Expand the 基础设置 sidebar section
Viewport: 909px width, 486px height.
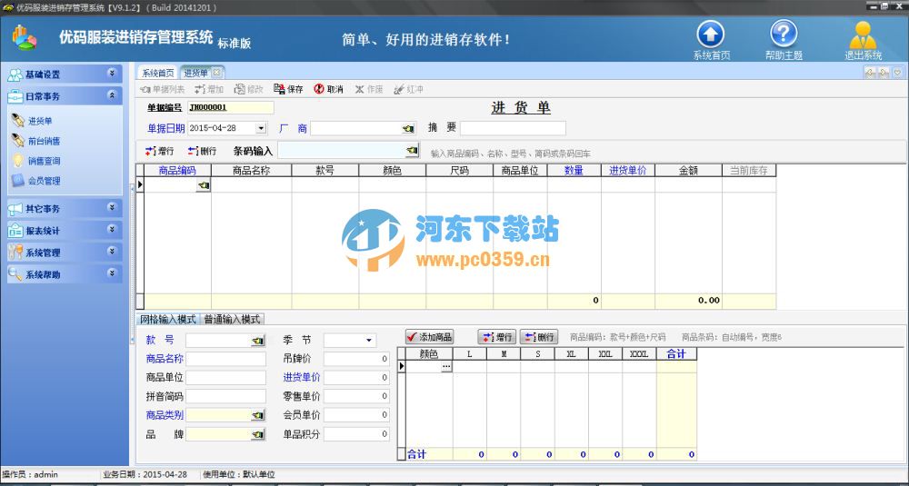pos(112,74)
